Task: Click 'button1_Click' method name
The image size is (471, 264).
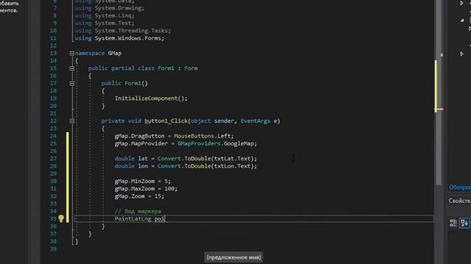Action: [x=166, y=121]
